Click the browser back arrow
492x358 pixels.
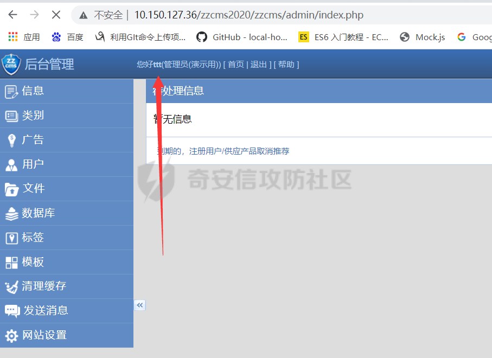pos(12,15)
